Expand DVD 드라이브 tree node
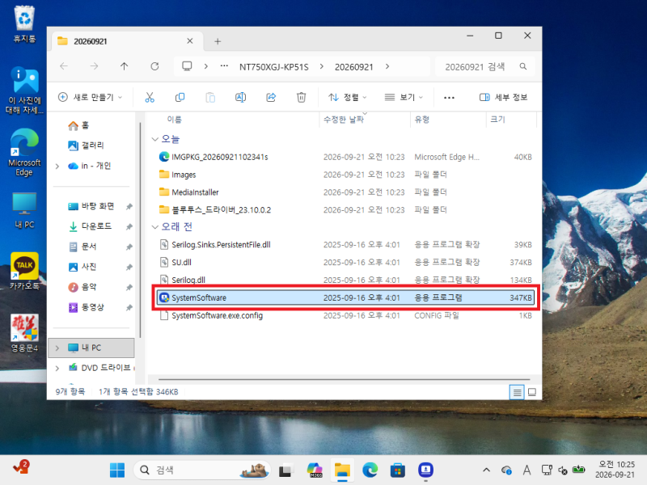This screenshot has height=485, width=647. coord(57,368)
